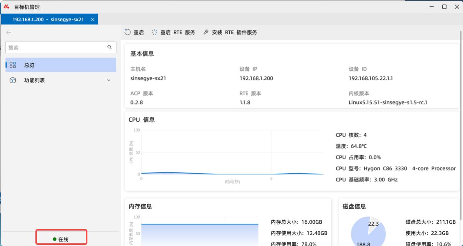Click the wrench icon for 安装 RTE 插件服务

tap(206, 32)
